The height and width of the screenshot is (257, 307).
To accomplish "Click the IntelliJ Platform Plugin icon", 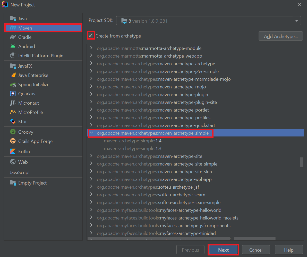I will pyautogui.click(x=13, y=56).
